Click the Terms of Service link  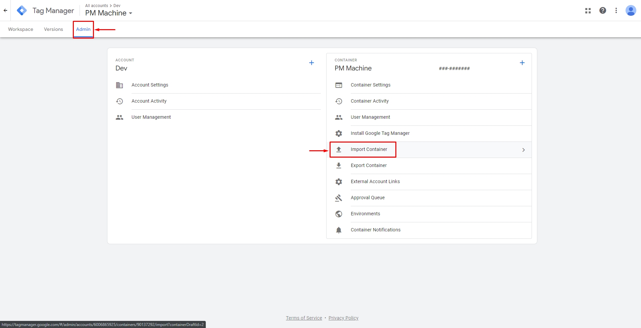[x=304, y=318]
